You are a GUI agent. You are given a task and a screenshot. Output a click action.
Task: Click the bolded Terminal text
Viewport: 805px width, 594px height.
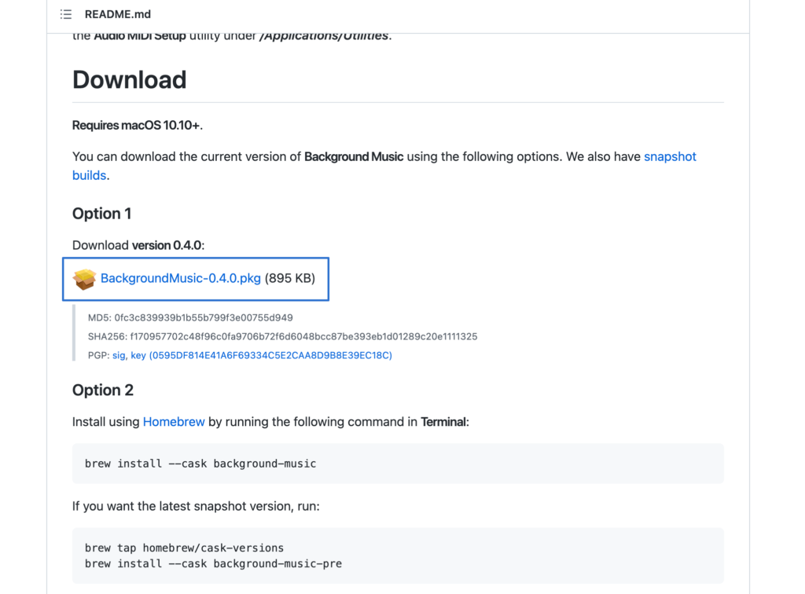pos(444,422)
